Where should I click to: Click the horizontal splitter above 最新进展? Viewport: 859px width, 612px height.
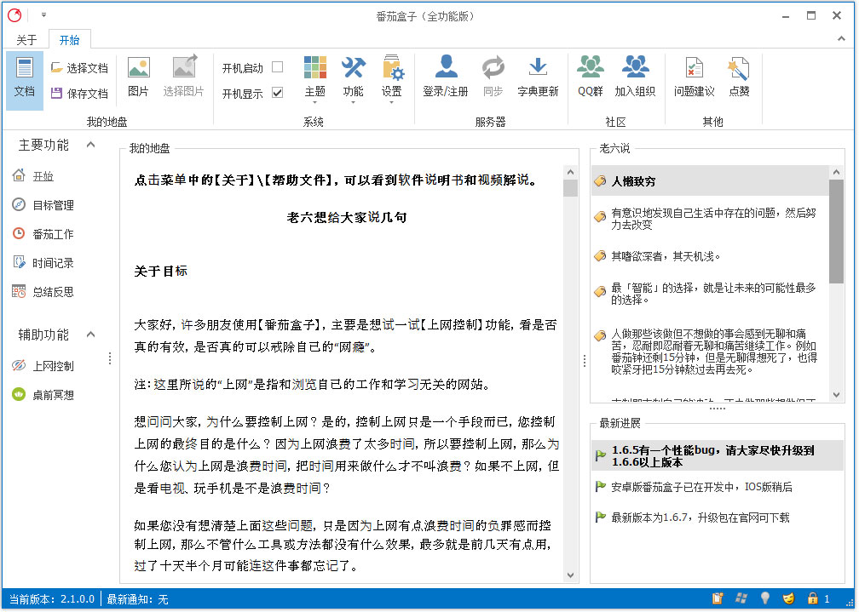click(718, 409)
